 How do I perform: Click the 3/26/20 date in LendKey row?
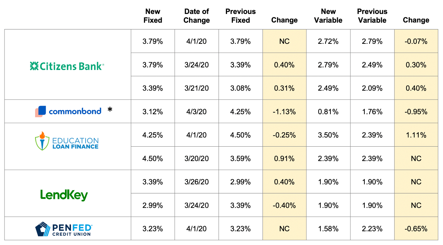point(196,182)
